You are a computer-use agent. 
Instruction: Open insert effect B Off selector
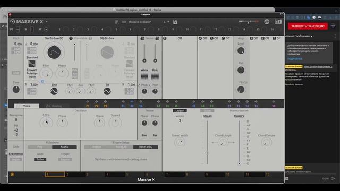pyautogui.click(x=216, y=38)
